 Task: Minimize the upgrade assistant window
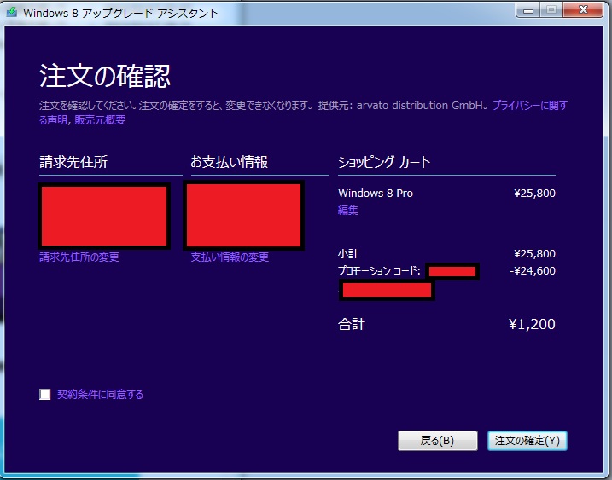pyautogui.click(x=528, y=10)
